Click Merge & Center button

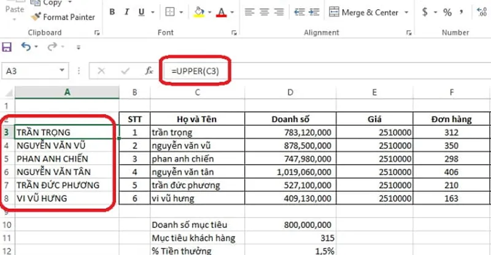click(x=363, y=12)
